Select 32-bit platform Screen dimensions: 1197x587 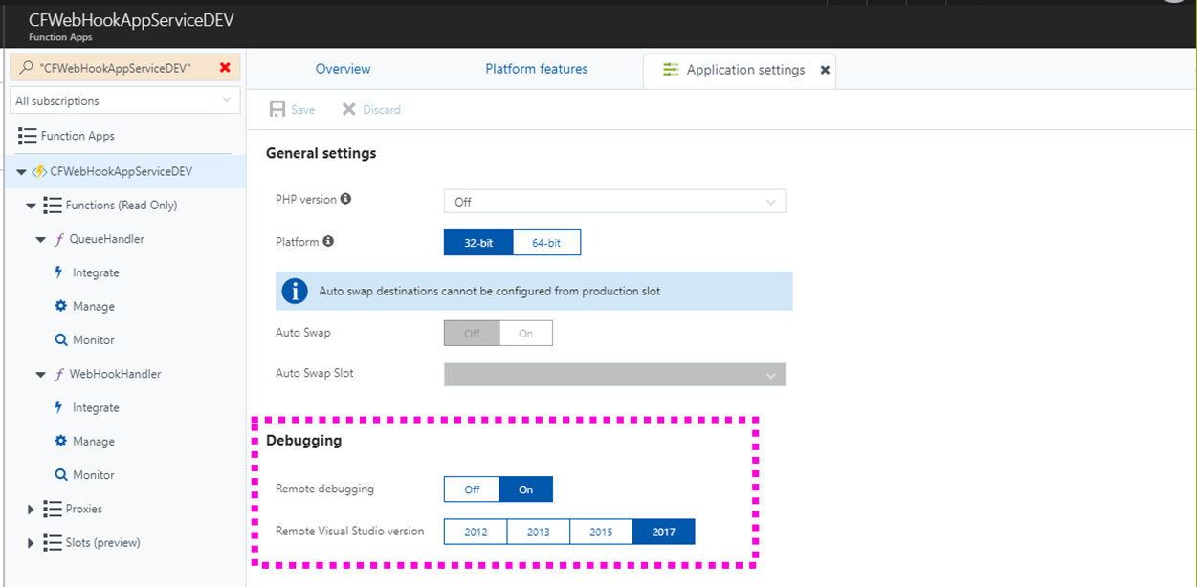(478, 243)
